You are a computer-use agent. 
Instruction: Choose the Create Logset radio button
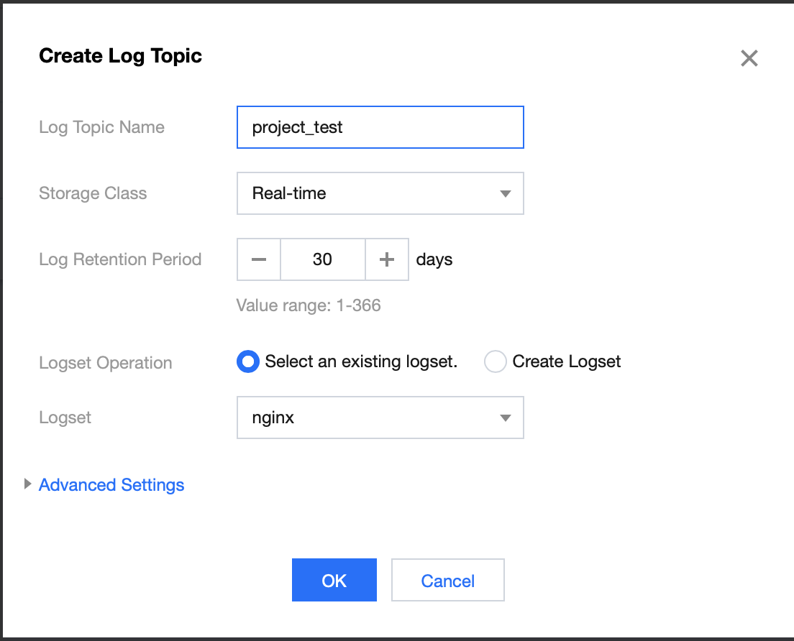496,361
